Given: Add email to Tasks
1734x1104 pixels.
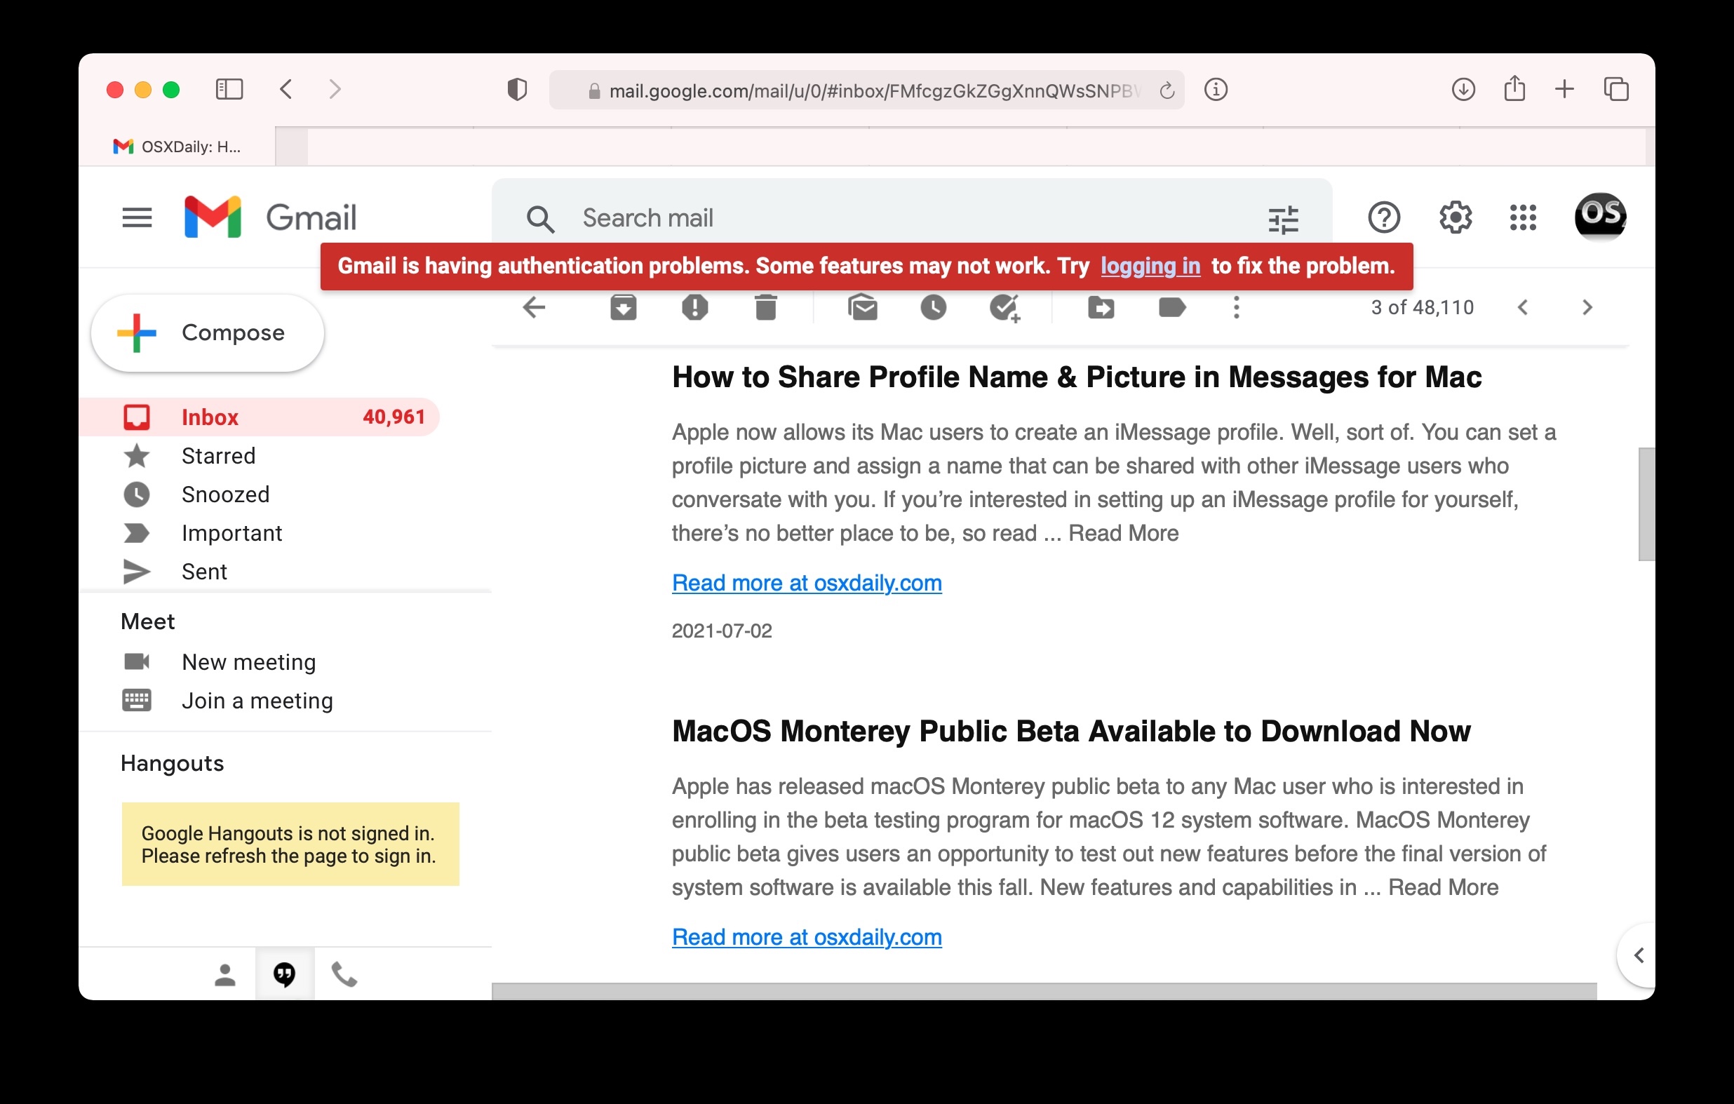Looking at the screenshot, I should (1004, 308).
